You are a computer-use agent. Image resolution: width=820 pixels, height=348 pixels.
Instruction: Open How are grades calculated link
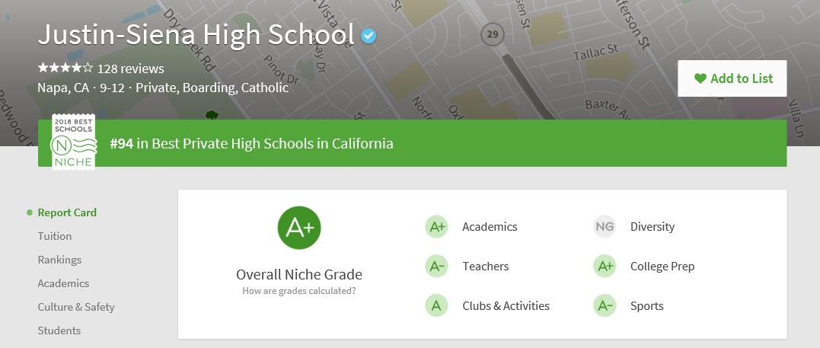coord(299,290)
